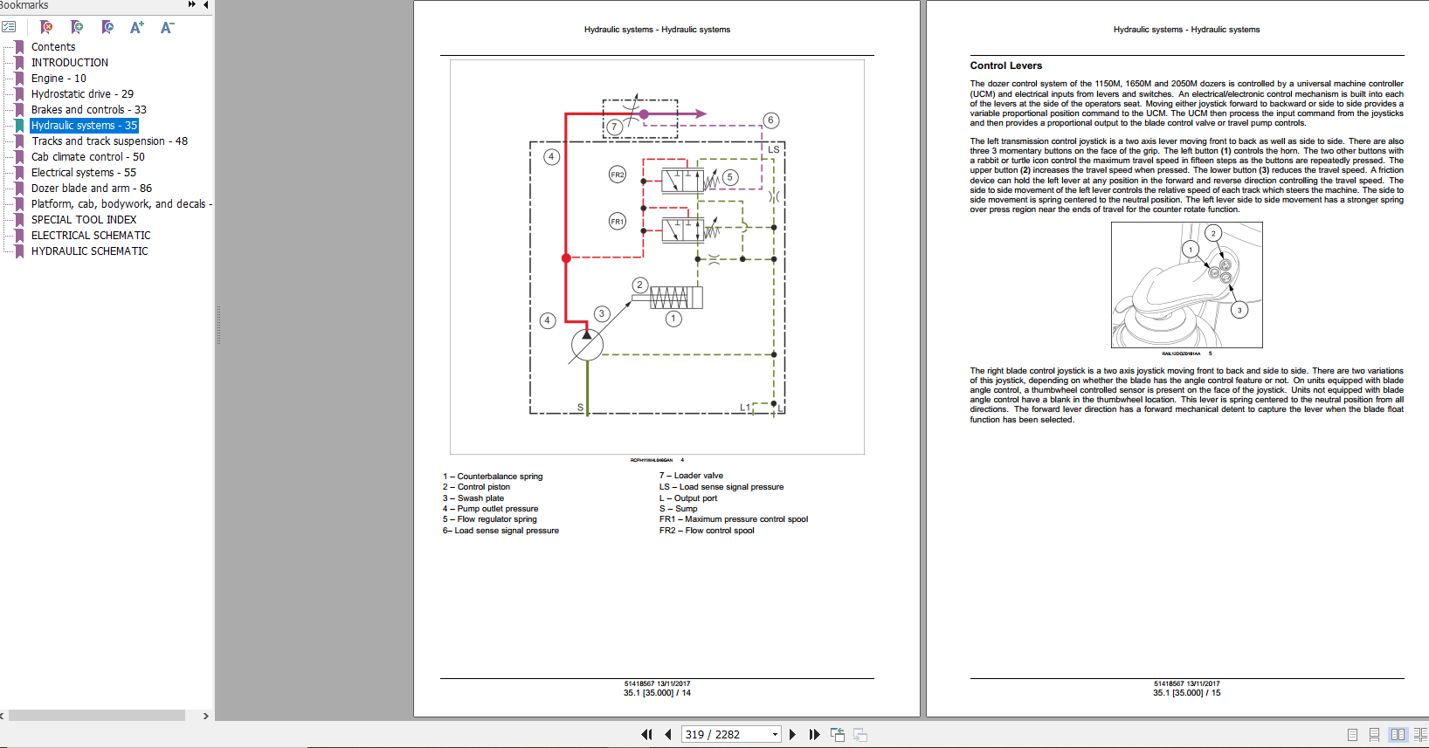Select the HYDRAULIC SCHEMATIC bookmark
The height and width of the screenshot is (748, 1429).
90,251
